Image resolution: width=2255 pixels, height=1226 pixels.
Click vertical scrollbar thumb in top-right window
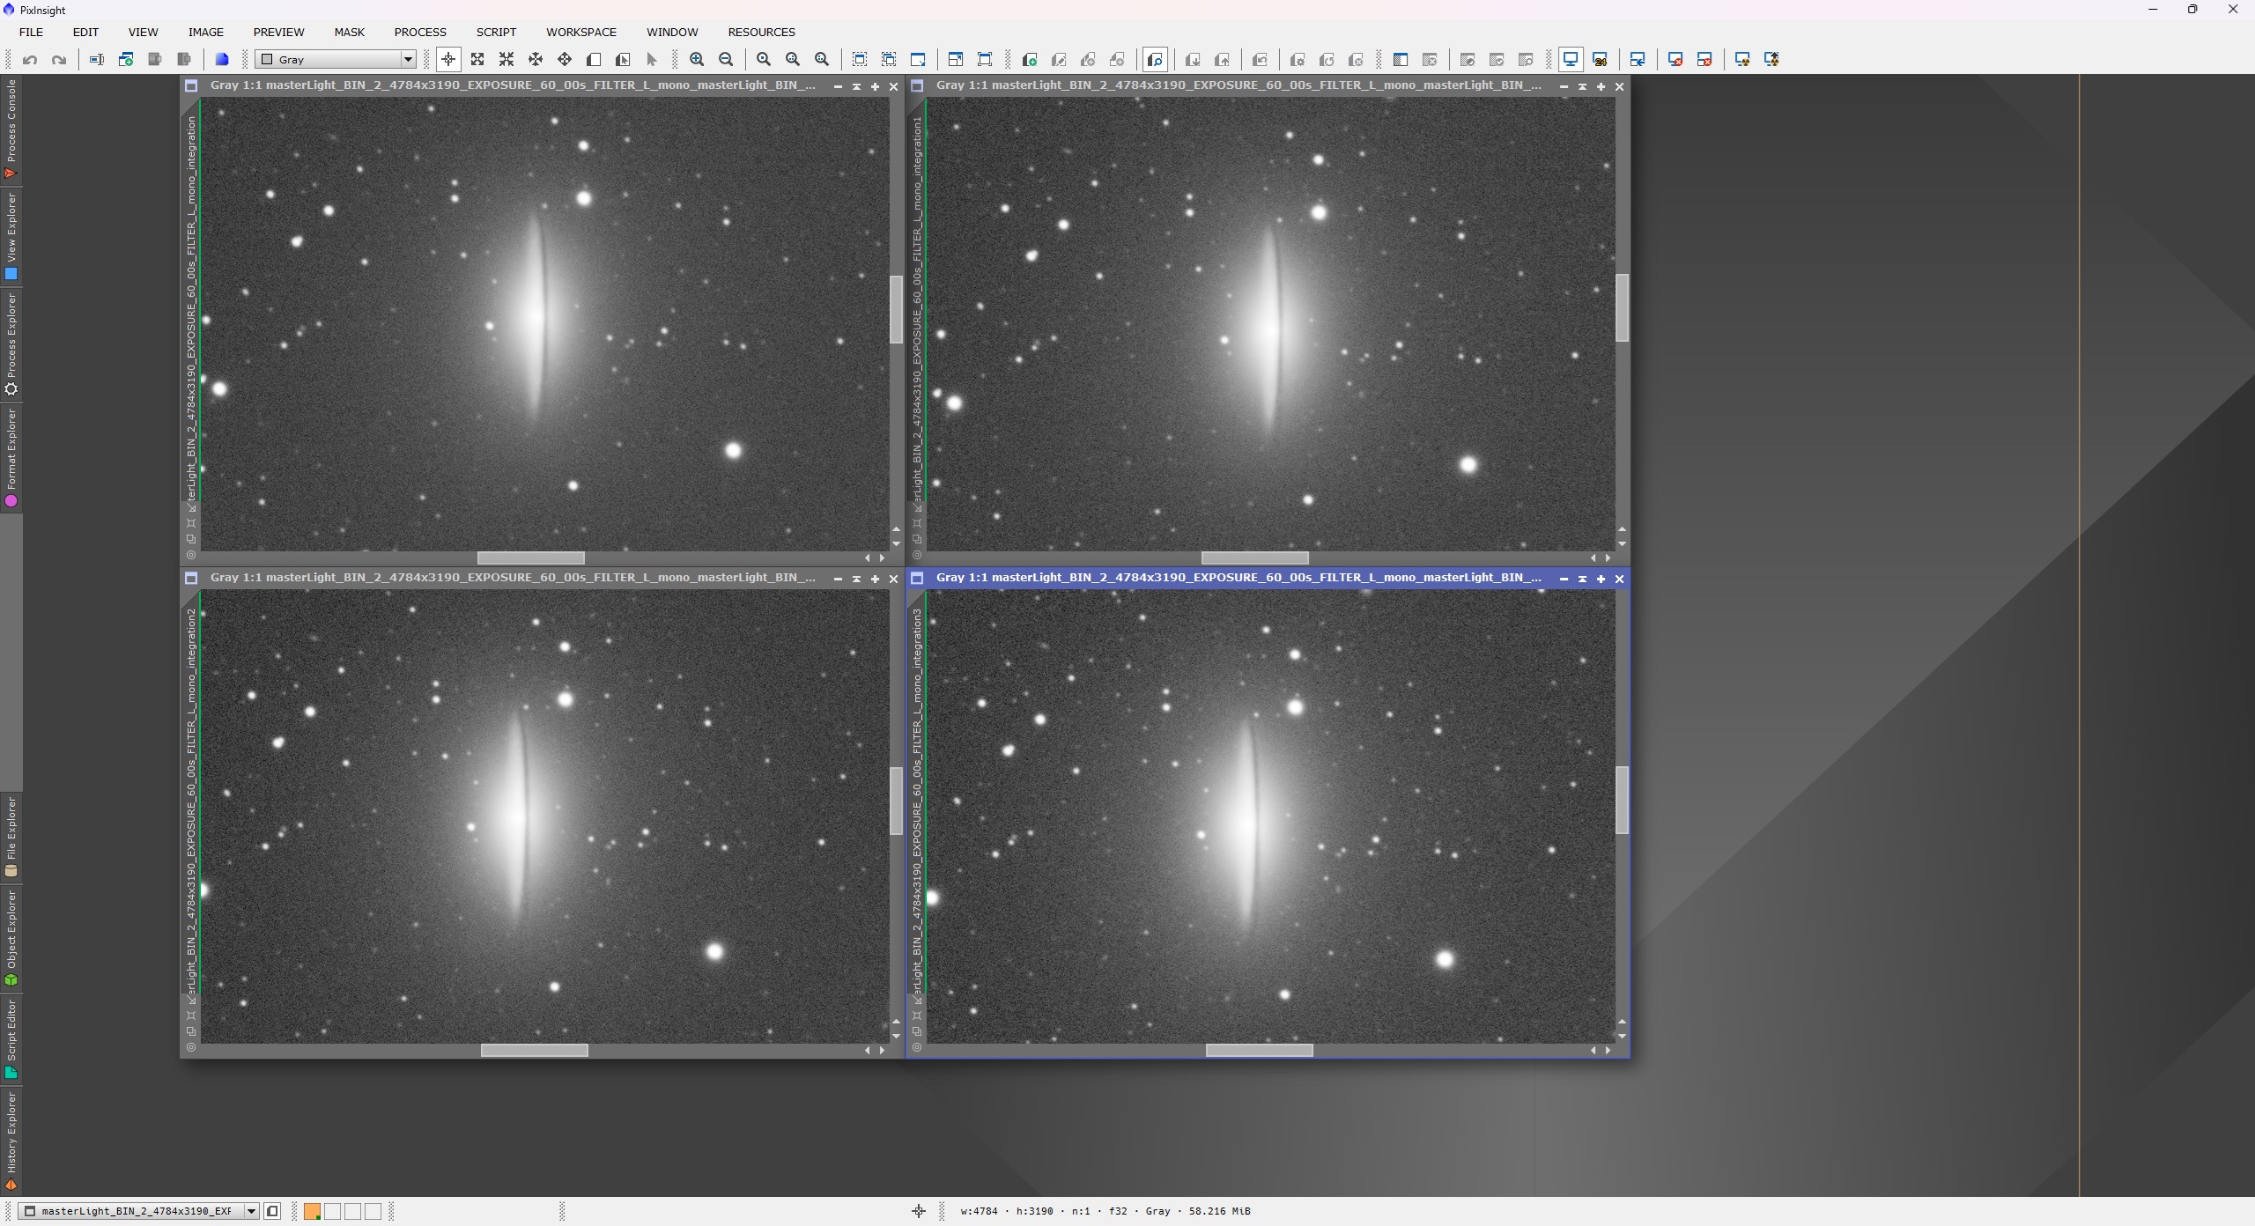(1622, 307)
